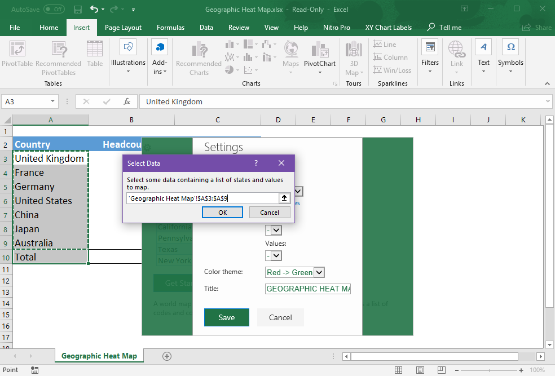Image resolution: width=555 pixels, height=376 pixels.
Task: Switch to the Page Layout tab
Action: click(x=123, y=28)
